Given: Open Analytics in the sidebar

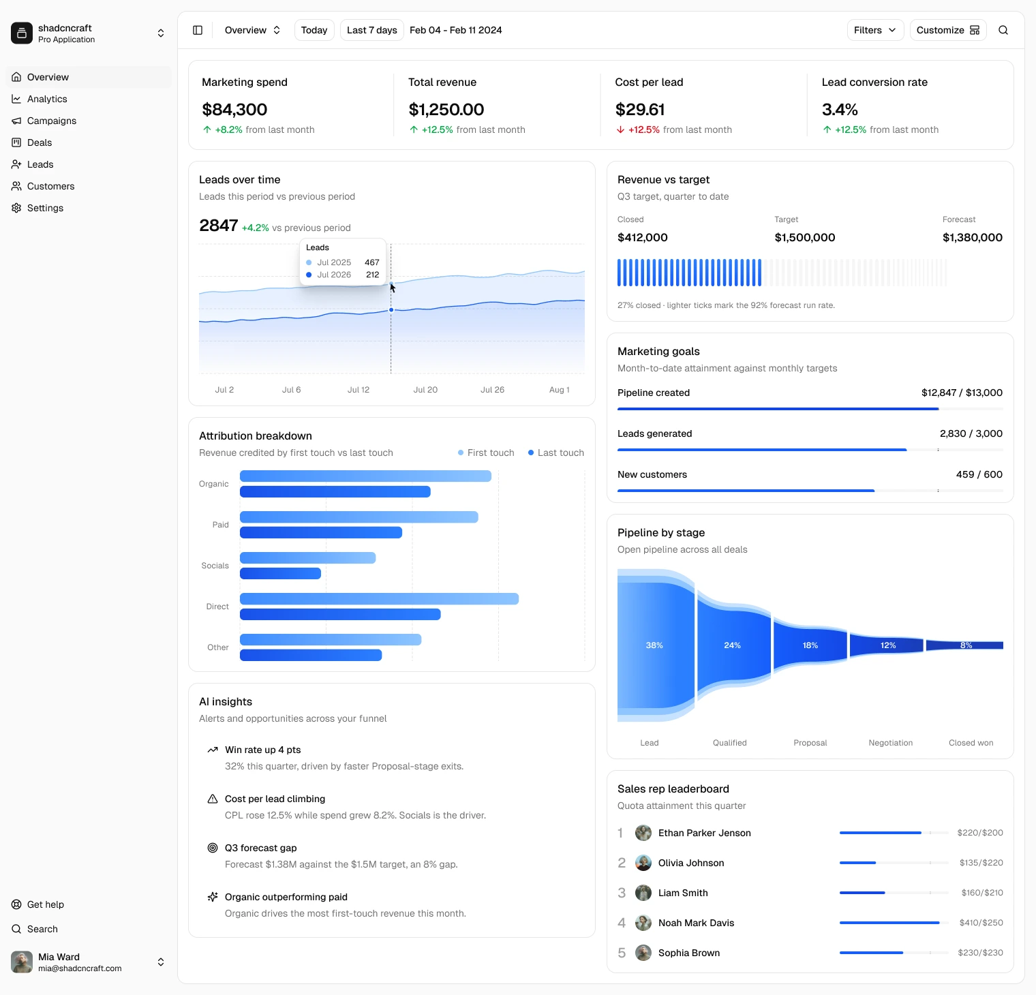Looking at the screenshot, I should (89, 99).
